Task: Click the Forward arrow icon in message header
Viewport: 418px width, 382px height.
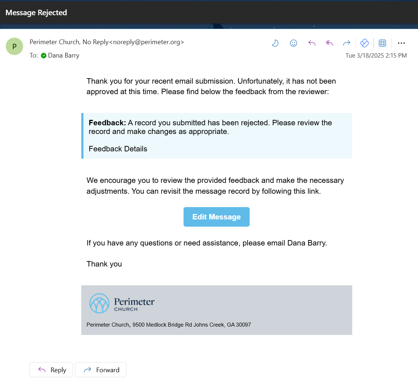Action: [x=346, y=43]
